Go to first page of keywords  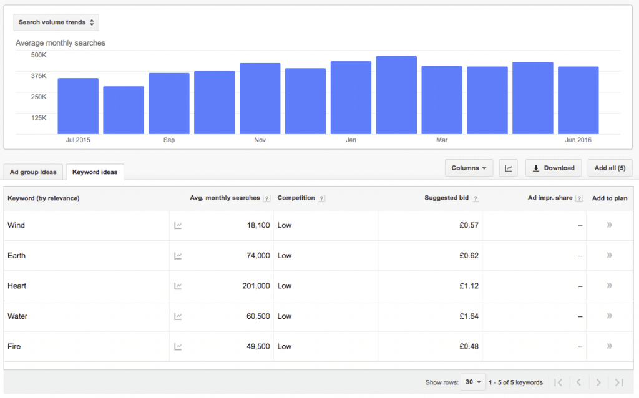559,382
